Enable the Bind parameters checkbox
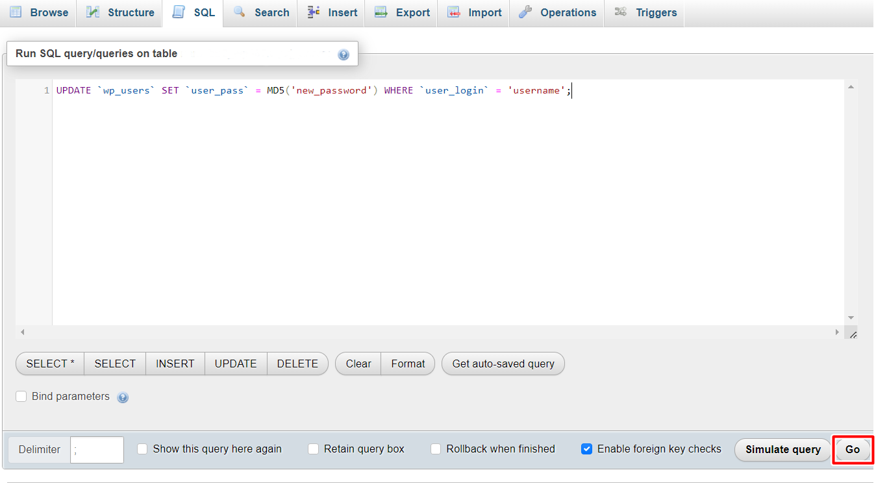 [21, 396]
